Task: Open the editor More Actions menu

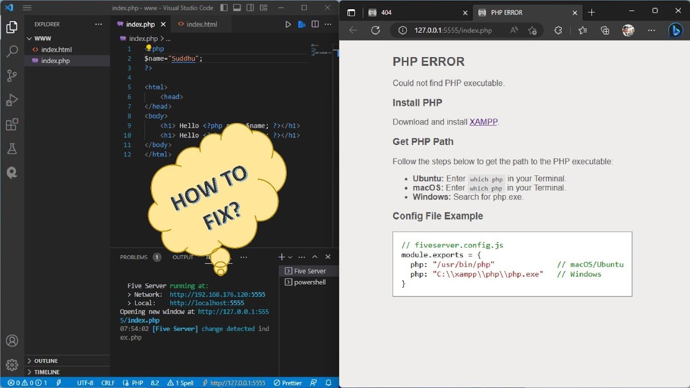Action: click(x=328, y=24)
